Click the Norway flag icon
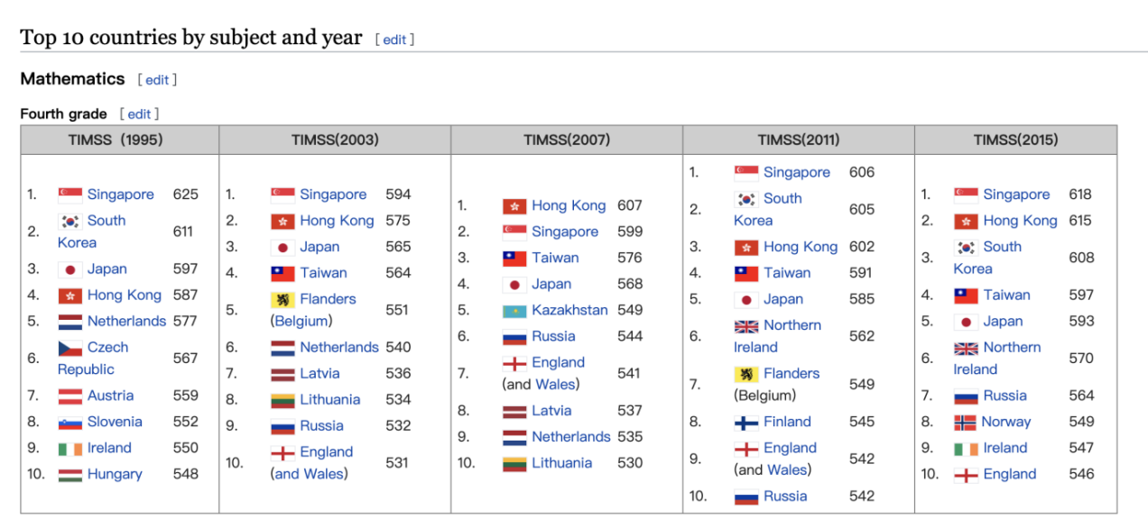The width and height of the screenshot is (1148, 528). point(966,423)
